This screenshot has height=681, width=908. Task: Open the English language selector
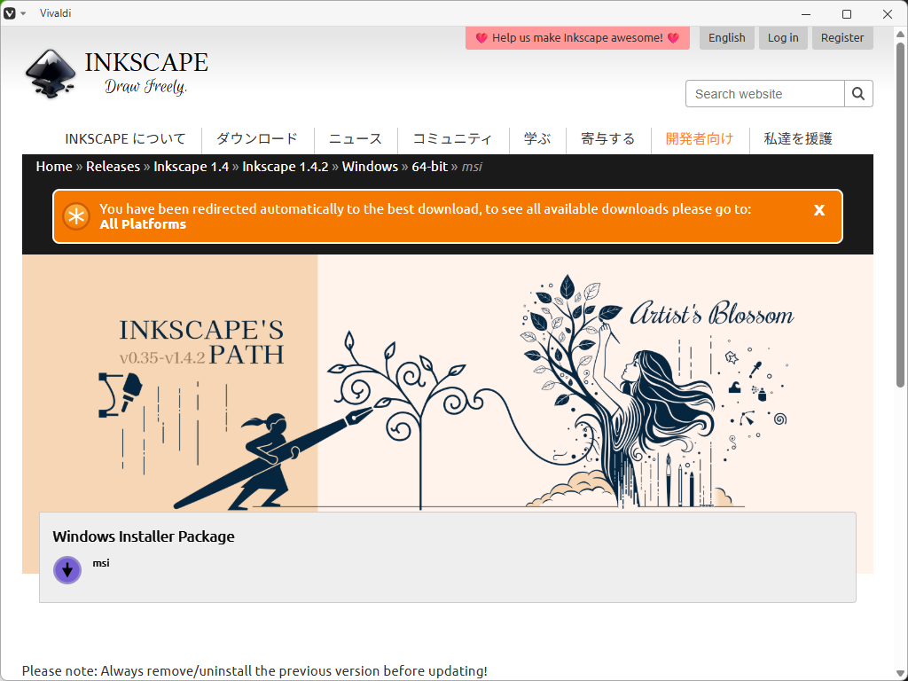(727, 37)
